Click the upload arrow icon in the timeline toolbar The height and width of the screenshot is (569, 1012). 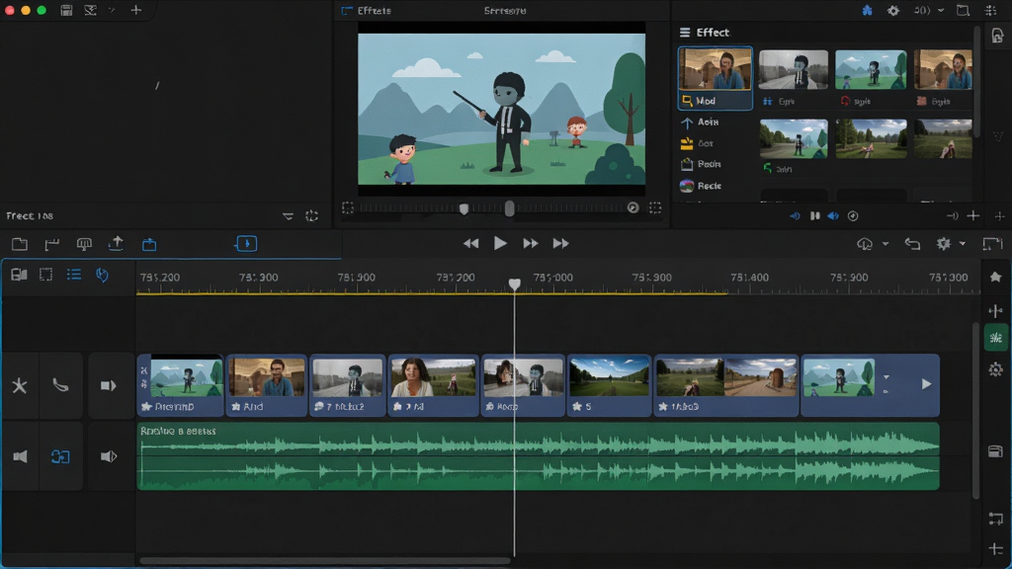click(117, 243)
